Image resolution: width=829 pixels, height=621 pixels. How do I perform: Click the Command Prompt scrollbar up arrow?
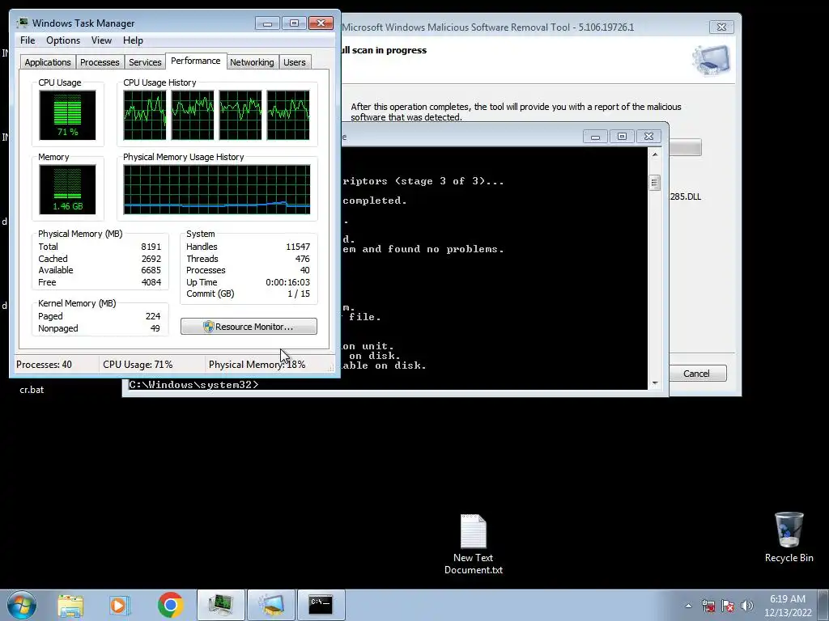[x=655, y=154]
